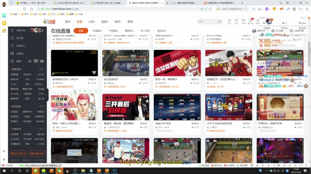Focus the 360 browser search box
This screenshot has height=174, width=311.
[x=232, y=9]
